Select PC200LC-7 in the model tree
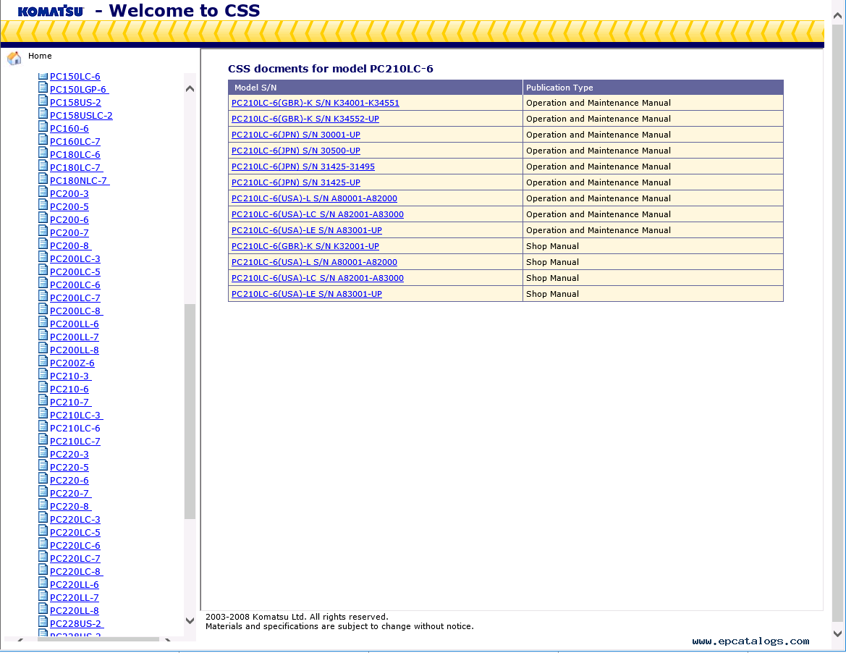This screenshot has height=653, width=846. [75, 298]
